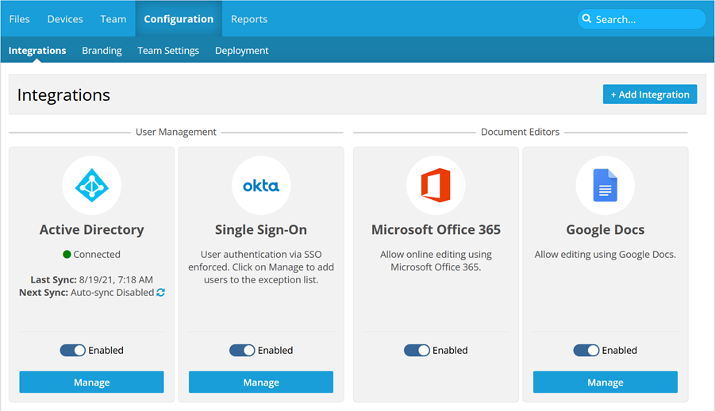Click the Okta logo icon
This screenshot has width=715, height=411.
261,186
